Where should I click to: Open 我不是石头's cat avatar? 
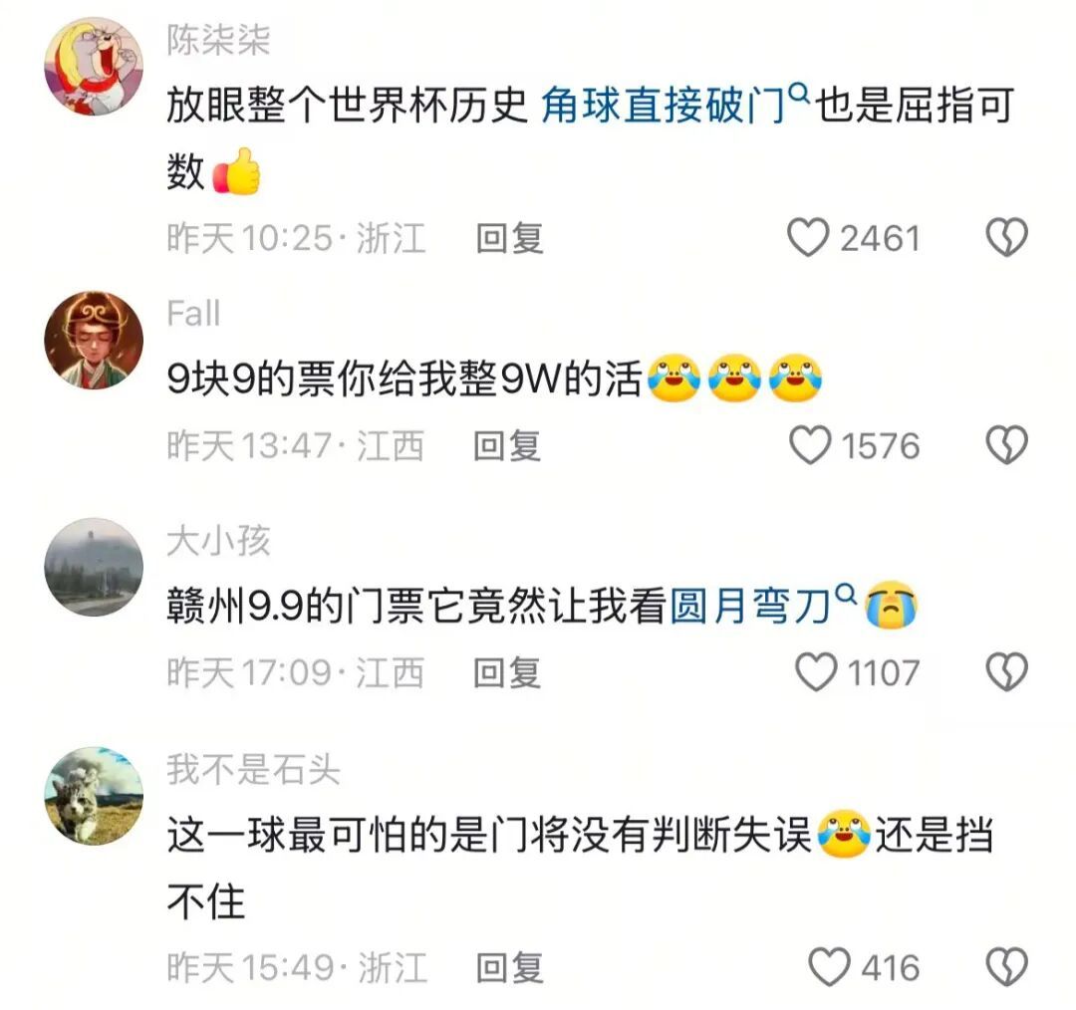(x=94, y=796)
